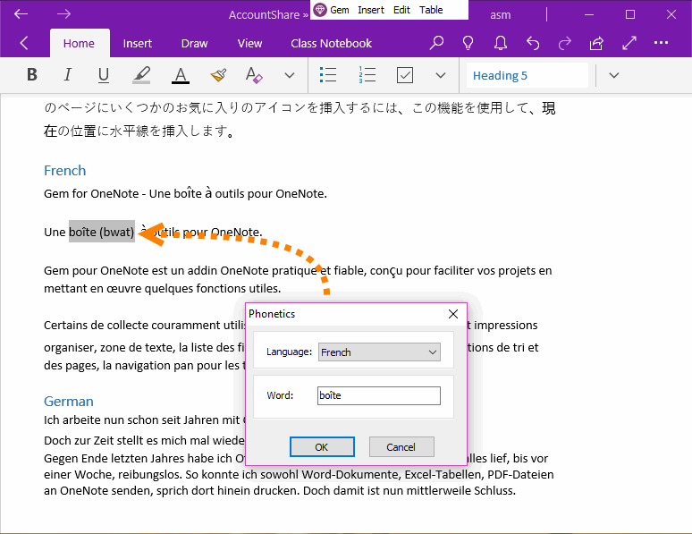Redo the last action

pos(564,43)
